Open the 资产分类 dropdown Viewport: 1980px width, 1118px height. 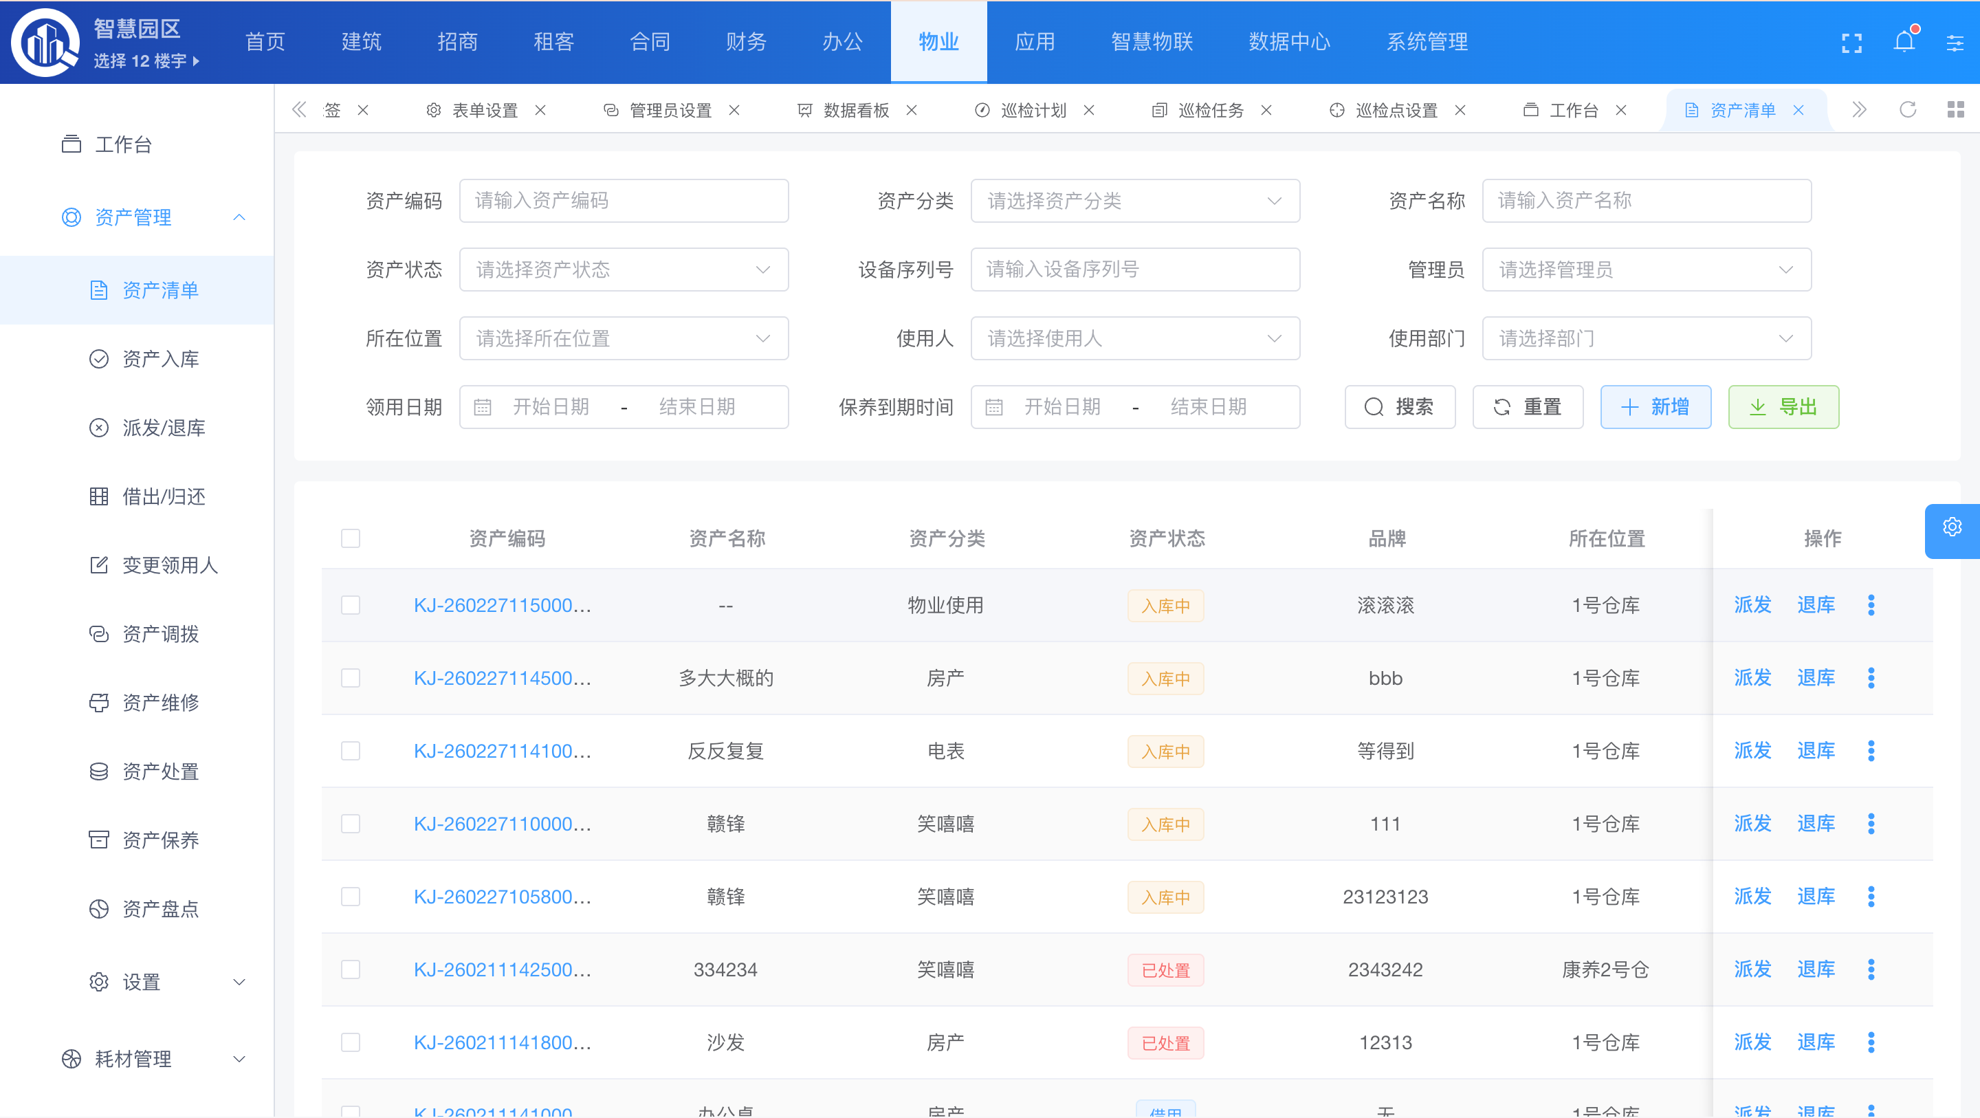1134,201
